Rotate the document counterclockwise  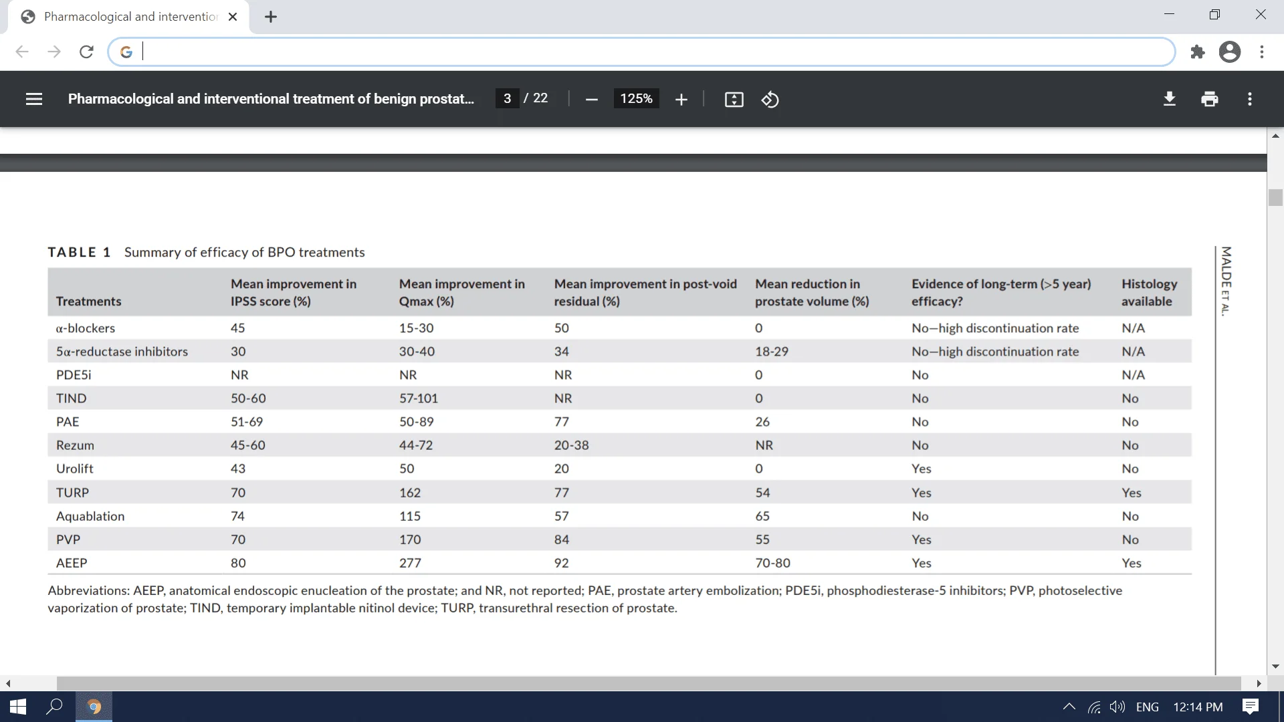tap(770, 100)
